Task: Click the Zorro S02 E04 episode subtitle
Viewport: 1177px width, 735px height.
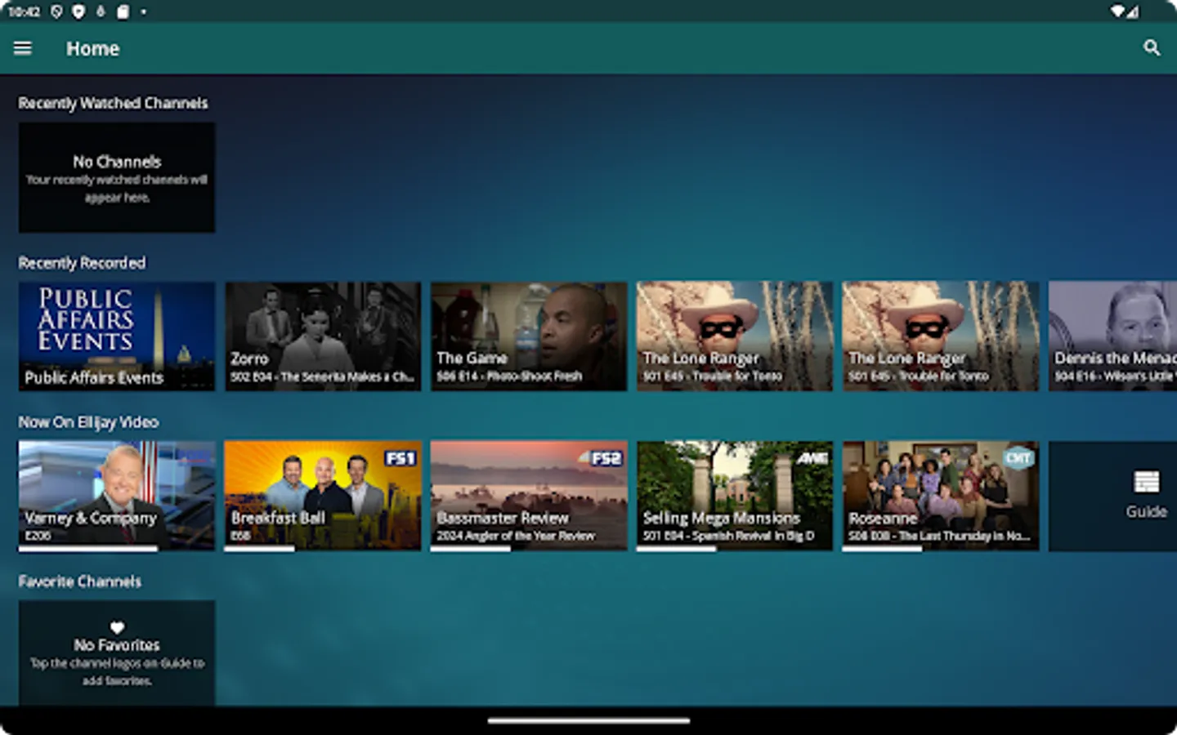Action: pos(322,376)
